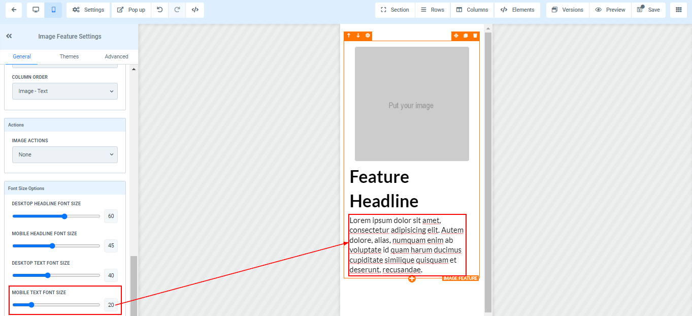692x316 pixels.
Task: Expand the Image Actions dropdown
Action: coord(65,154)
